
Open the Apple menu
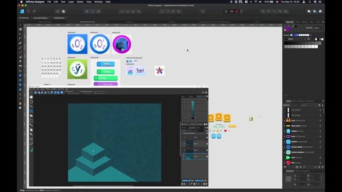click(21, 2)
